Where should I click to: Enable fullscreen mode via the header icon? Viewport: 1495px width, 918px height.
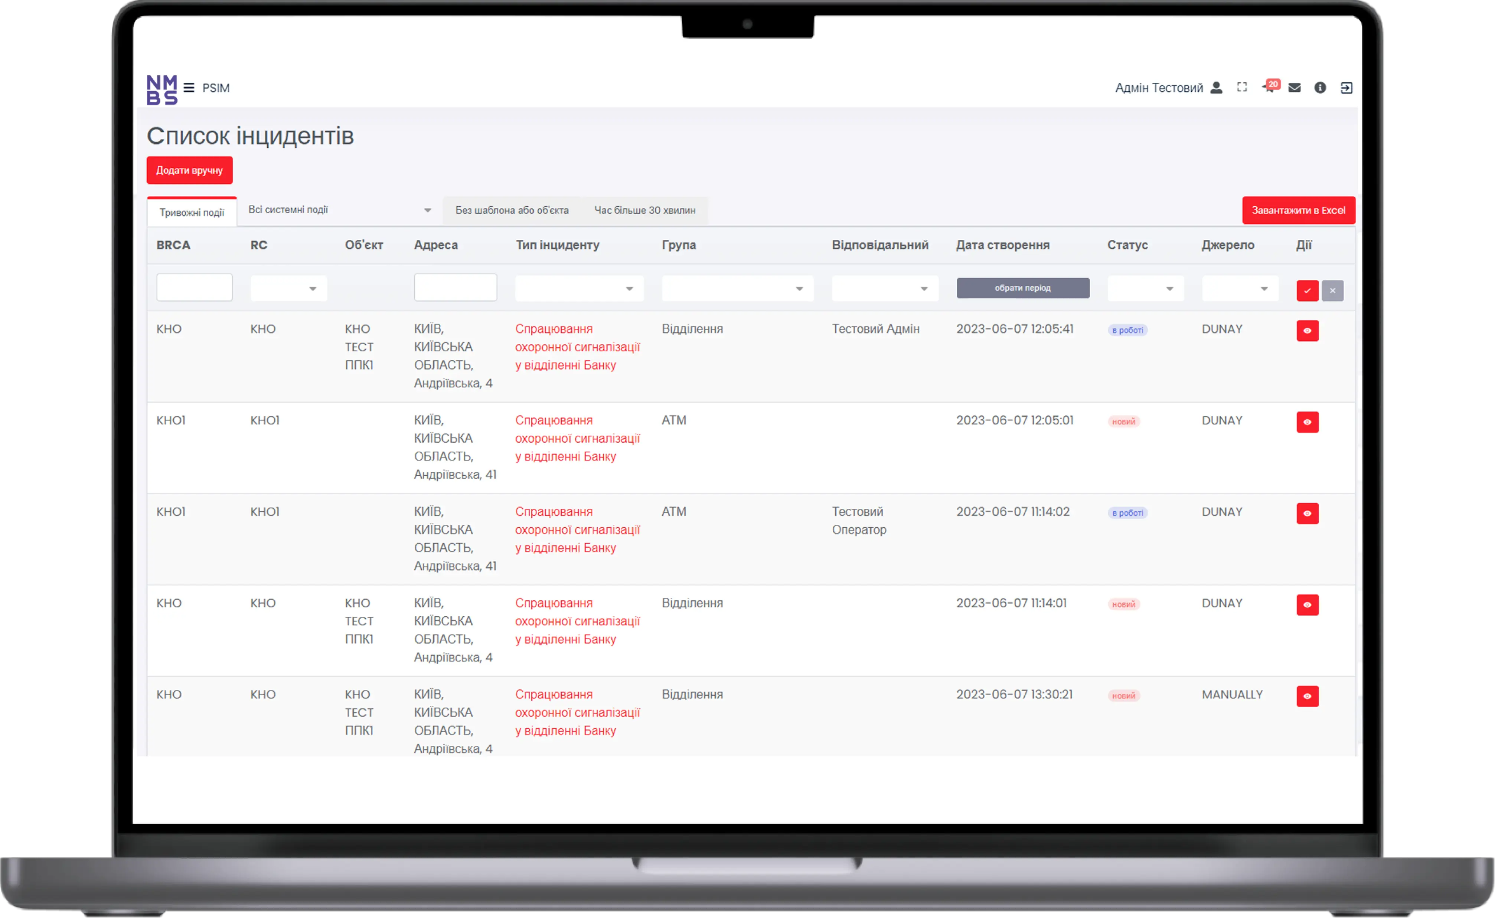pos(1242,88)
